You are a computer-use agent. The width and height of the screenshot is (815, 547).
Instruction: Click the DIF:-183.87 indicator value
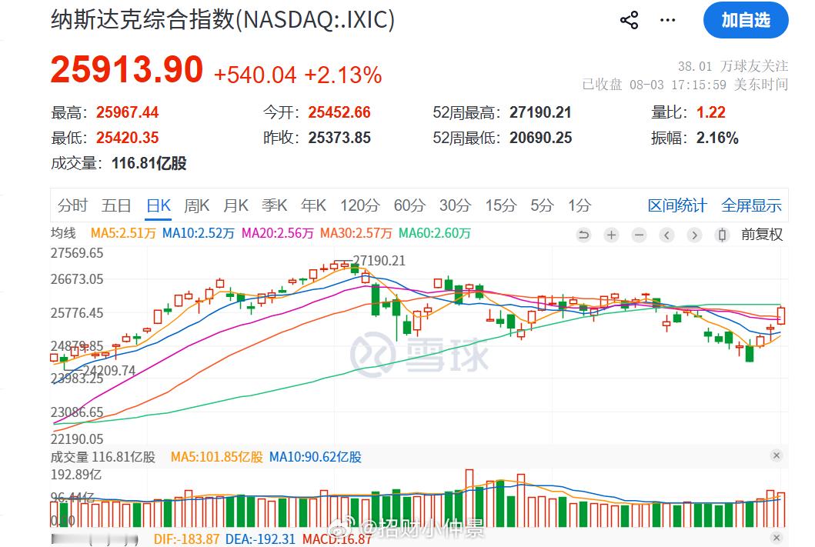(x=186, y=539)
